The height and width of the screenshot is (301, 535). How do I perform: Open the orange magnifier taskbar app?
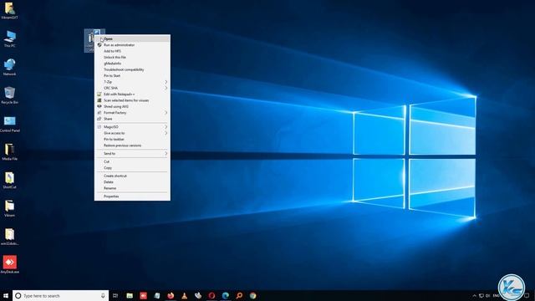(x=239, y=295)
